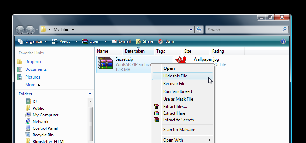This screenshot has width=306, height=143.
Task: Click the Secret.zip file name
Action: click(124, 59)
